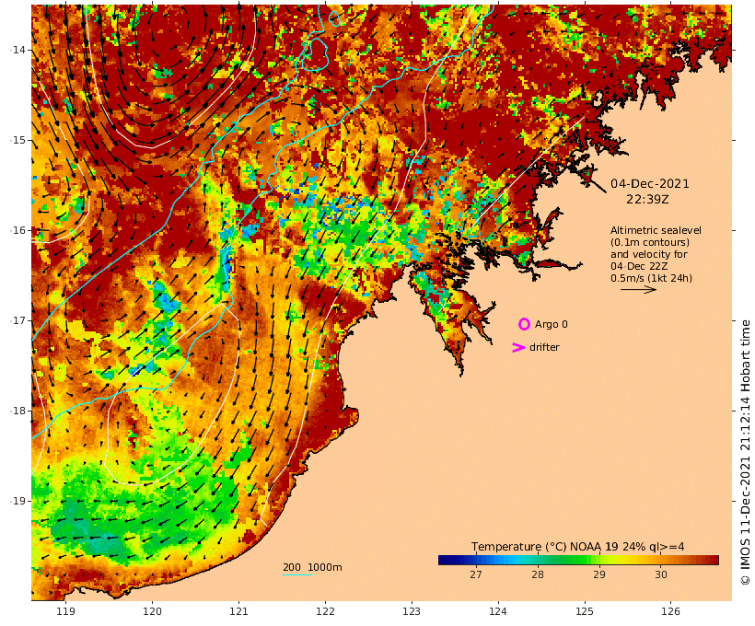Click longitude axis label 124

pos(498,611)
